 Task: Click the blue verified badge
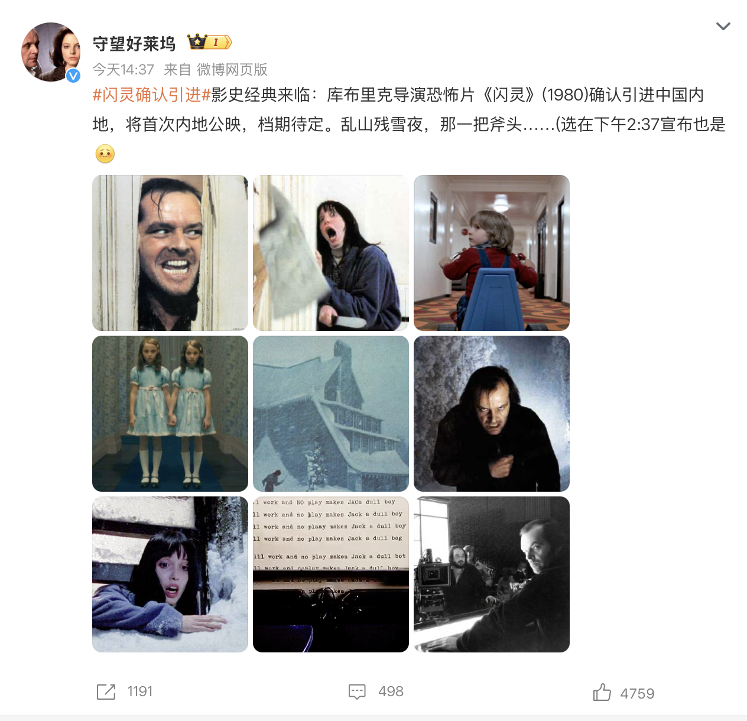point(73,75)
